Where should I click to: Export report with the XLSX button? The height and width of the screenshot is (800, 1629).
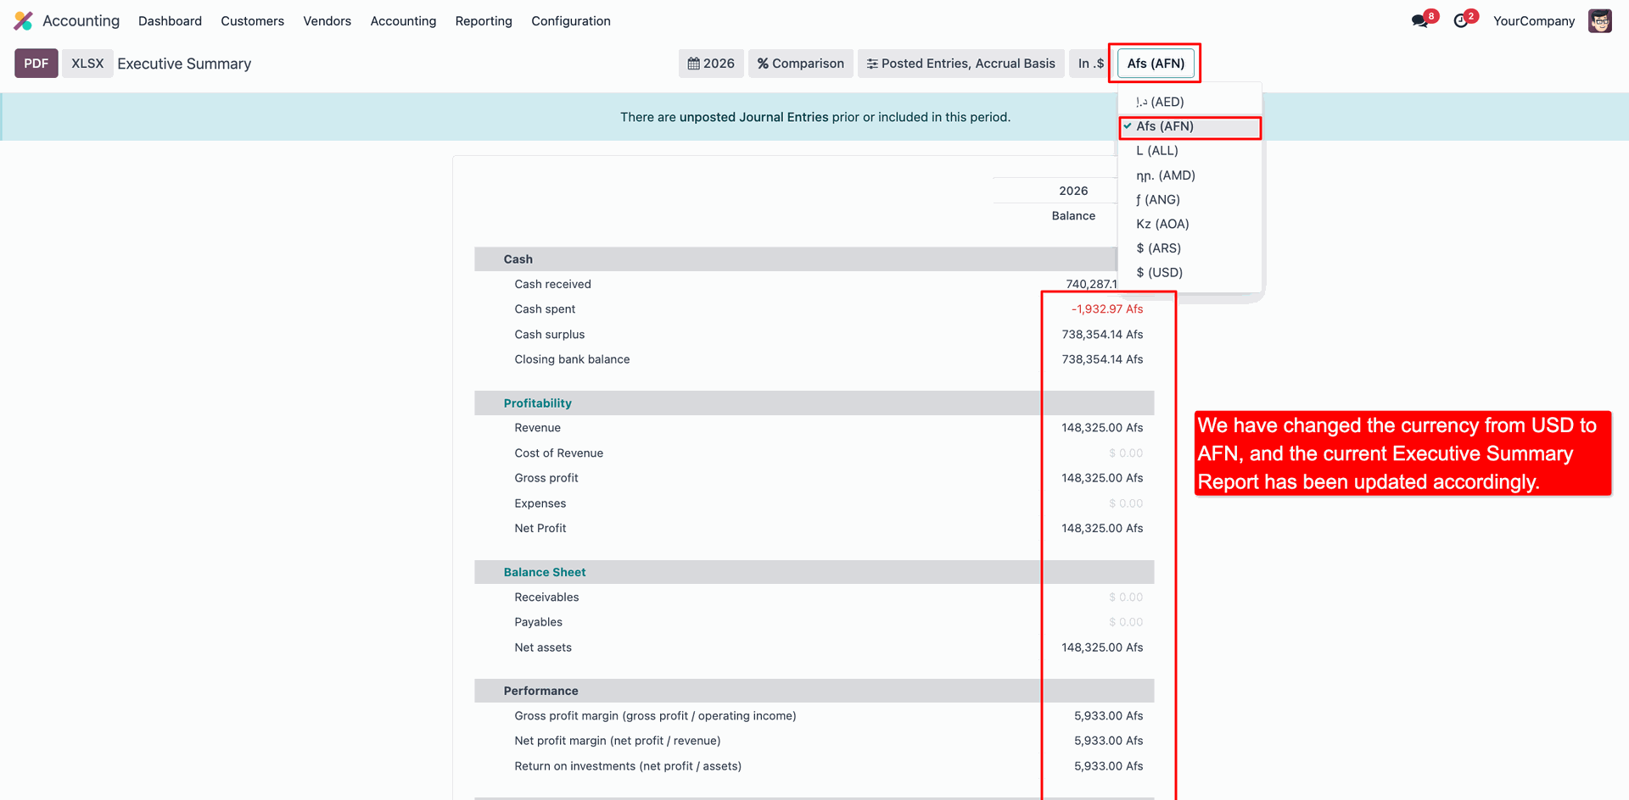tap(87, 64)
